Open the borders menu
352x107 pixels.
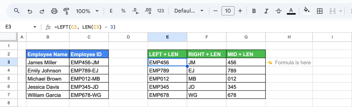point(320,11)
